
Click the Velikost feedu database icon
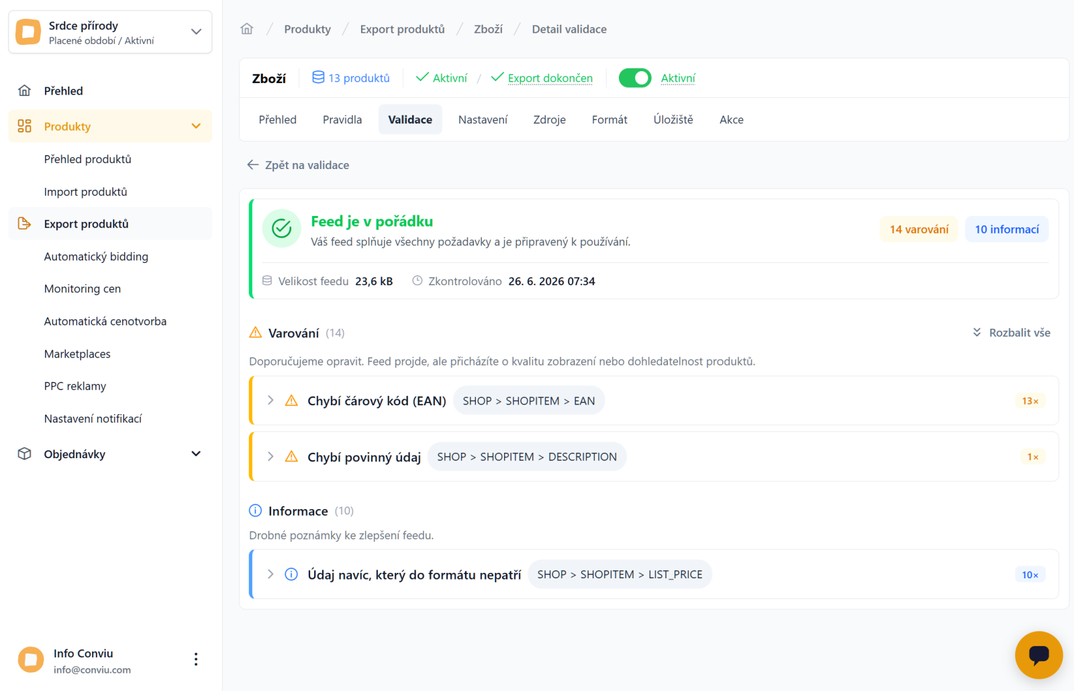[267, 281]
